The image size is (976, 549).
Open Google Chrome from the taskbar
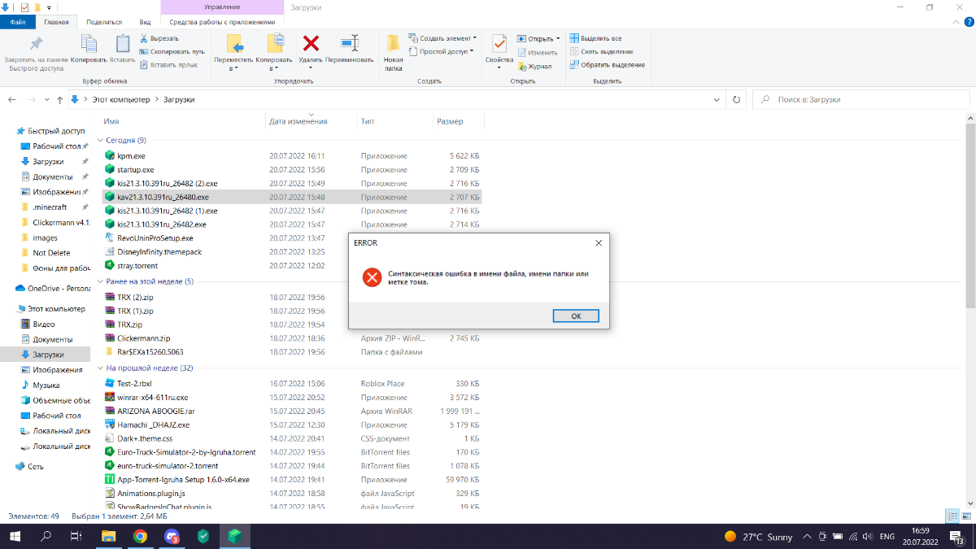(x=140, y=536)
